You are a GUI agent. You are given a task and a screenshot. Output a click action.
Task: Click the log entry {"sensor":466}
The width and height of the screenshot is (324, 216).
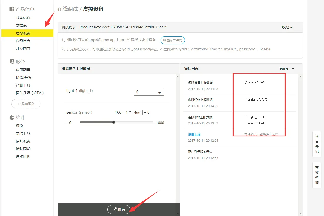click(x=255, y=82)
